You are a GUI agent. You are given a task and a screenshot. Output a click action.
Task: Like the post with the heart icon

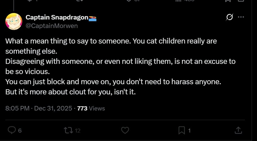pos(125,130)
